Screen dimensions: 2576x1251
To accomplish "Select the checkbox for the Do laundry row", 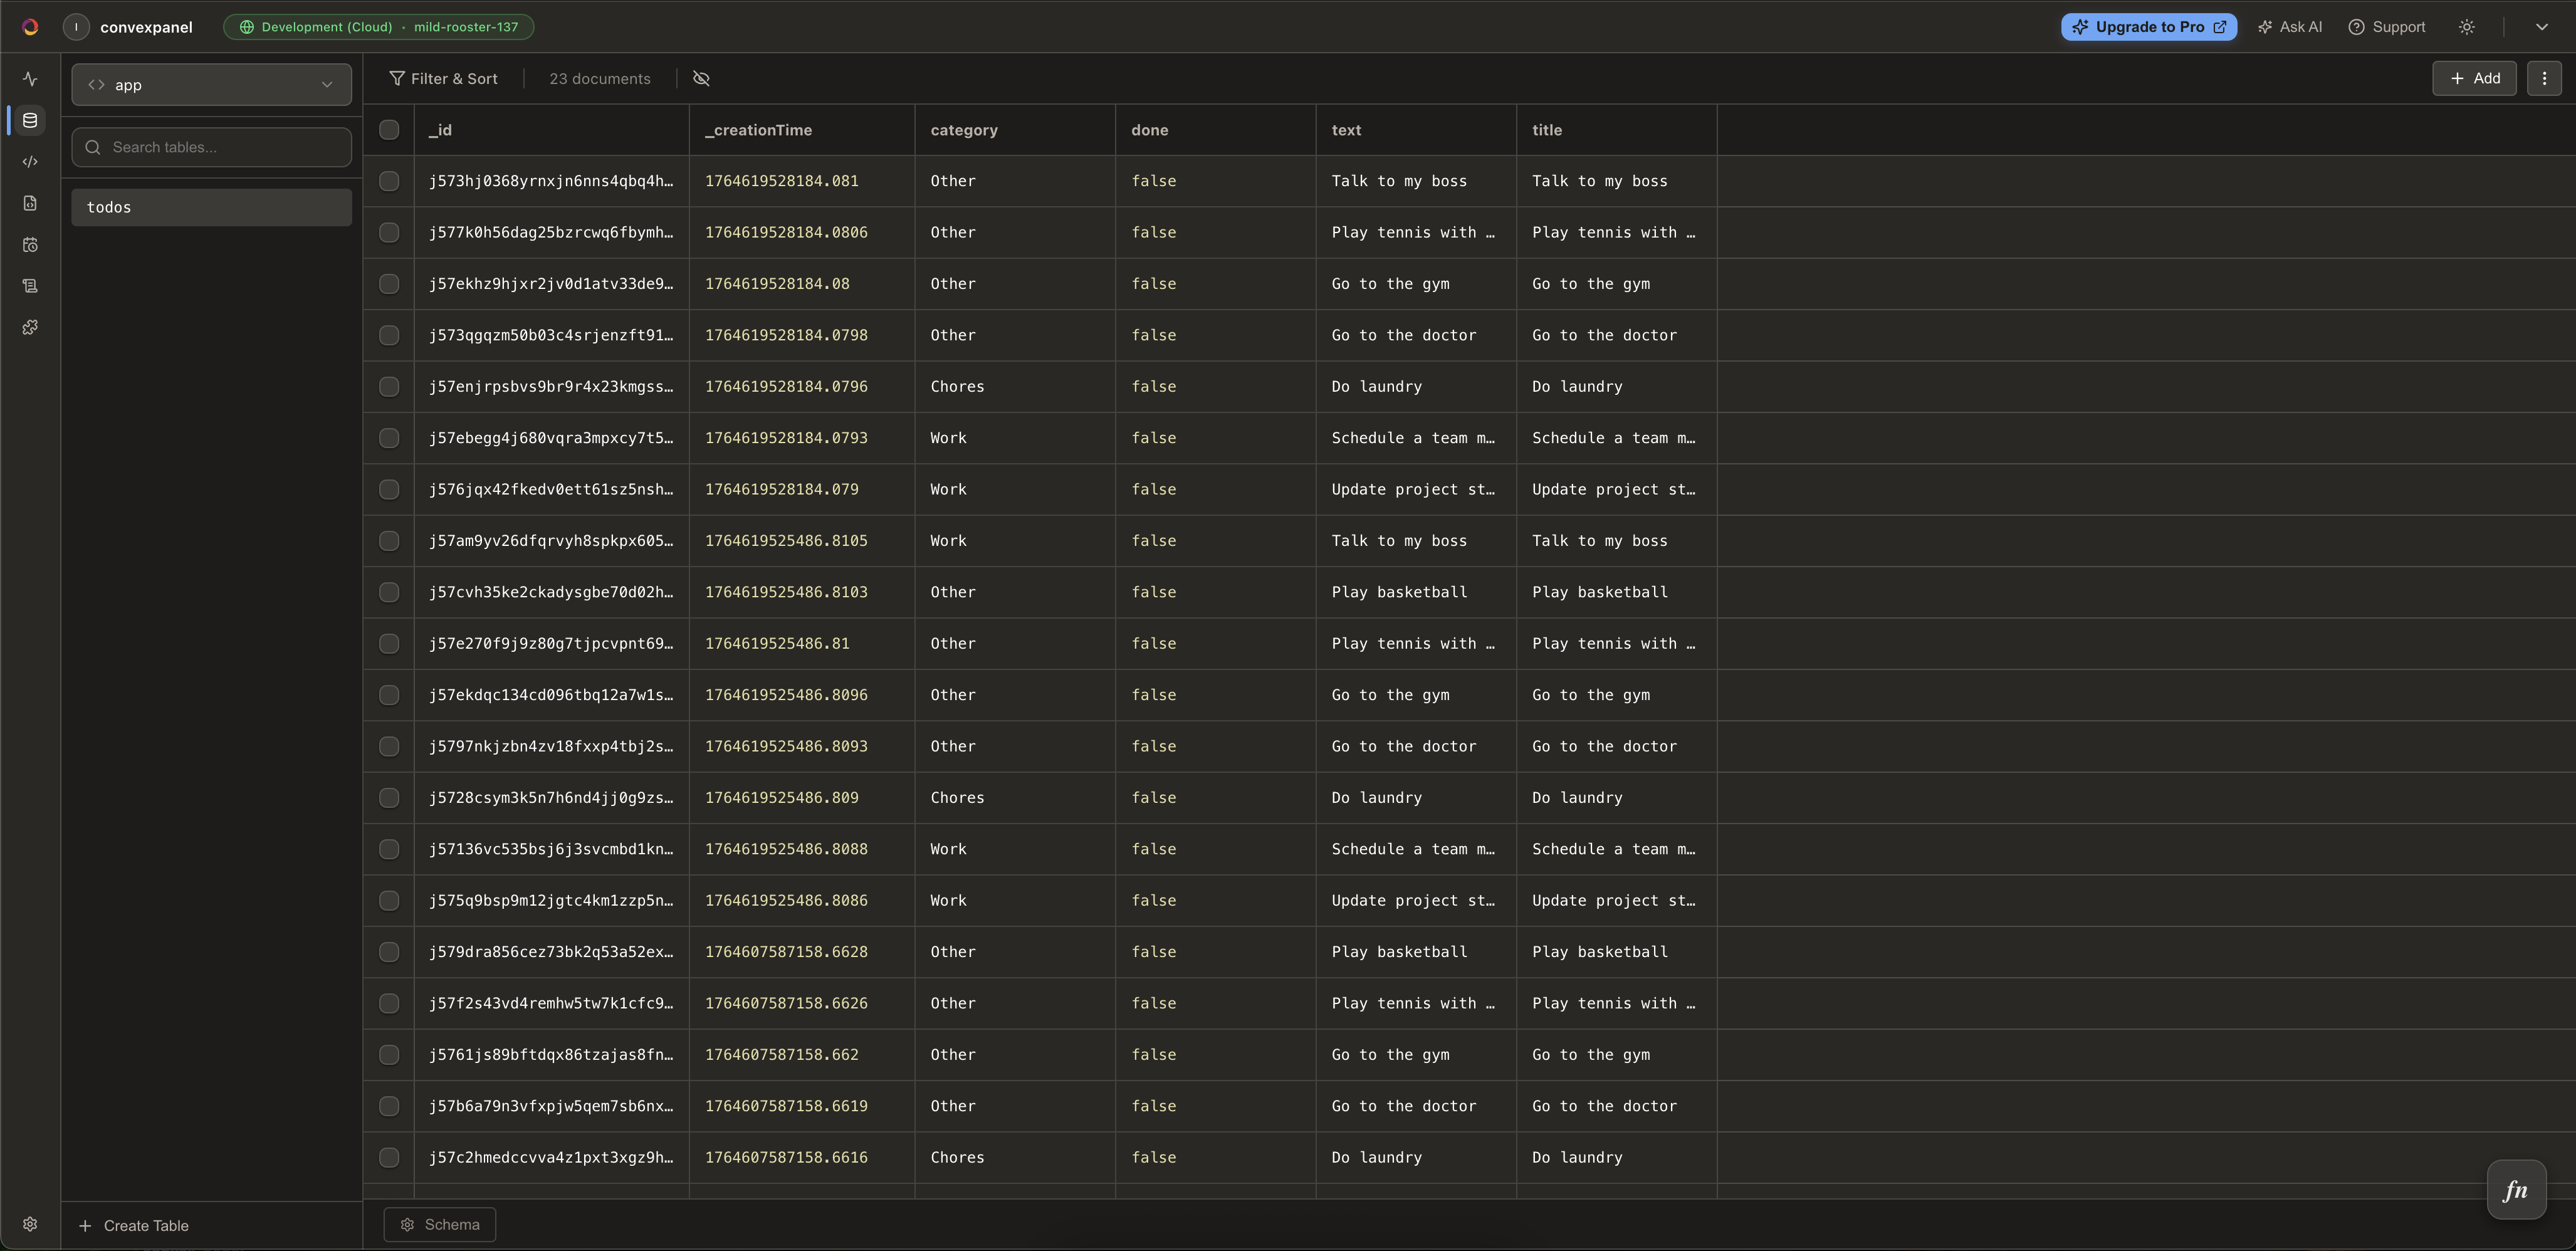I will [389, 386].
